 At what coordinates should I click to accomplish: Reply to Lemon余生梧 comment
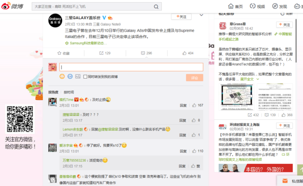(183, 135)
